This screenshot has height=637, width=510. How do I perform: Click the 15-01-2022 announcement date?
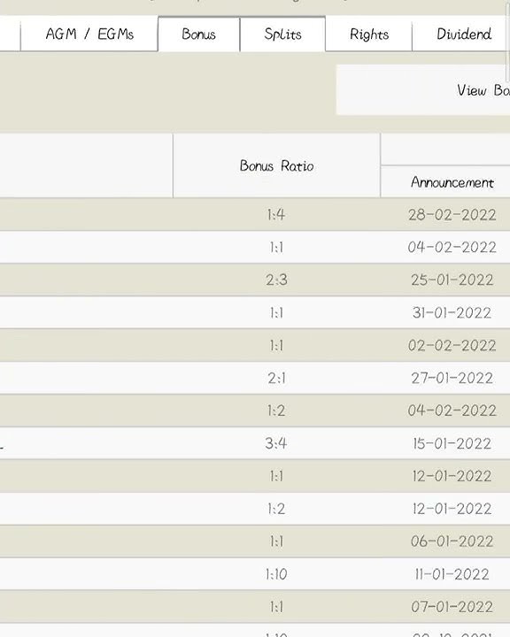tap(452, 443)
